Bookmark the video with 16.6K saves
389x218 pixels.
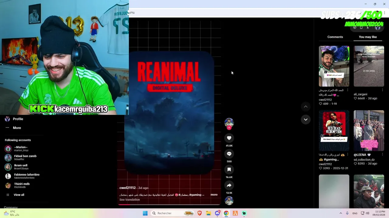229,170
